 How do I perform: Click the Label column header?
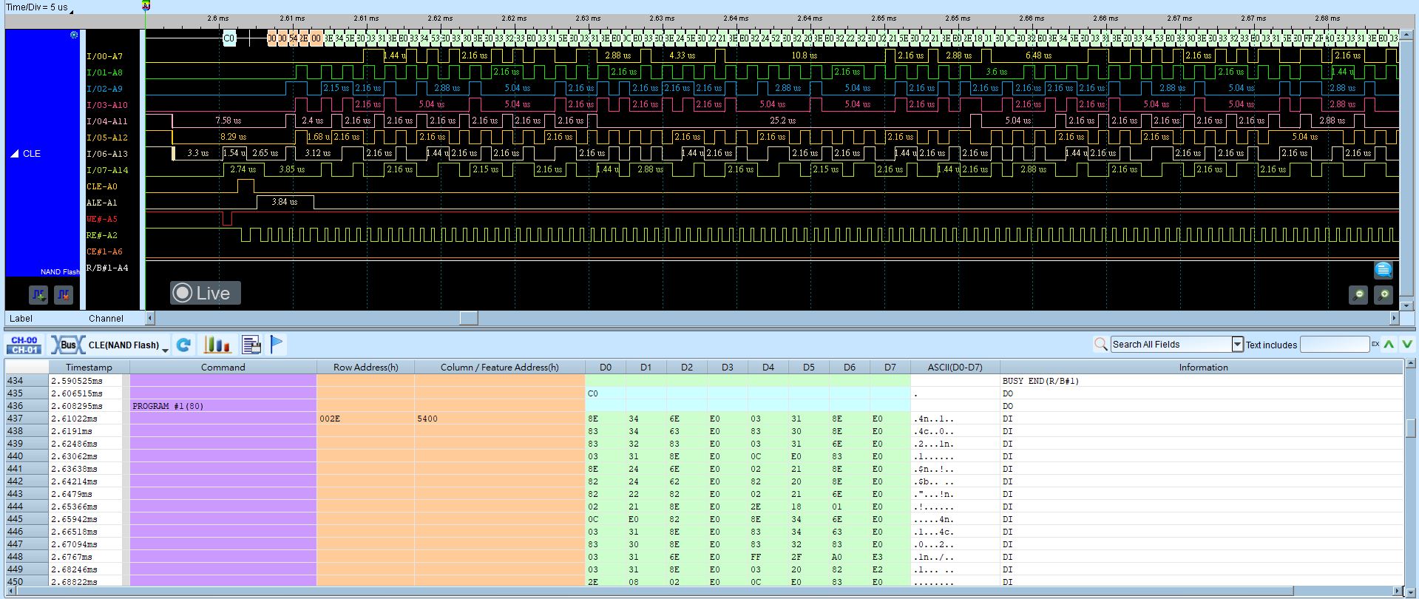pos(21,319)
